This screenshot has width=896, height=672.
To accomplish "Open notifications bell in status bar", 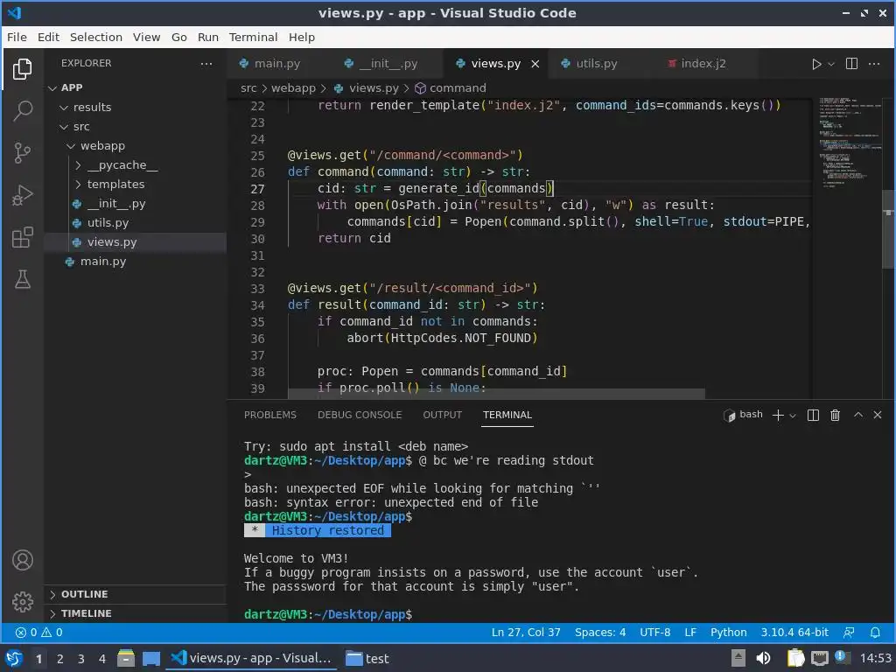I will point(875,632).
